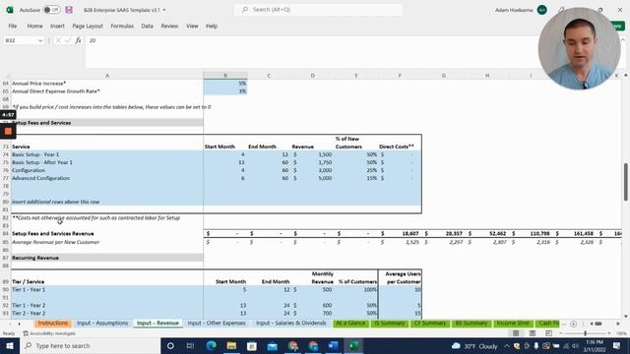Switch to Input - Assumptions sheet tab
Viewport: 630px width, 354px height.
[102, 324]
